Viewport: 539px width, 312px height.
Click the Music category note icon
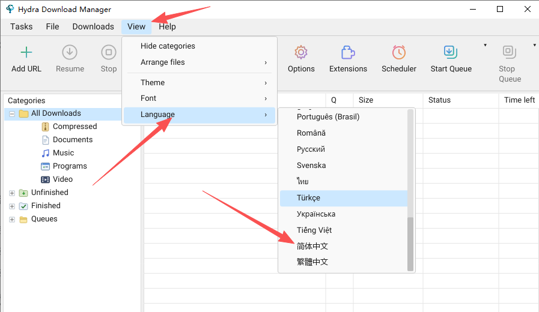click(46, 153)
